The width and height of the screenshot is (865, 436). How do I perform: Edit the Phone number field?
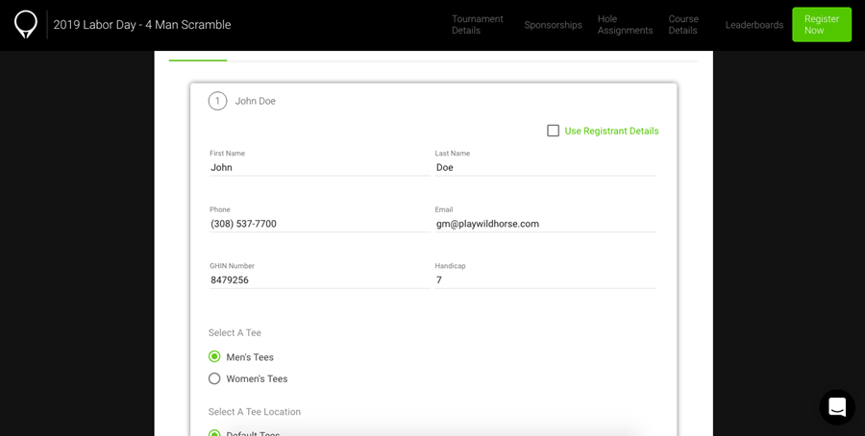point(319,224)
